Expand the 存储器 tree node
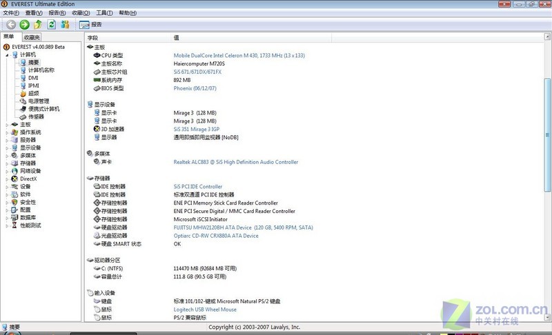Image resolution: width=552 pixels, height=335 pixels. pyautogui.click(x=7, y=163)
